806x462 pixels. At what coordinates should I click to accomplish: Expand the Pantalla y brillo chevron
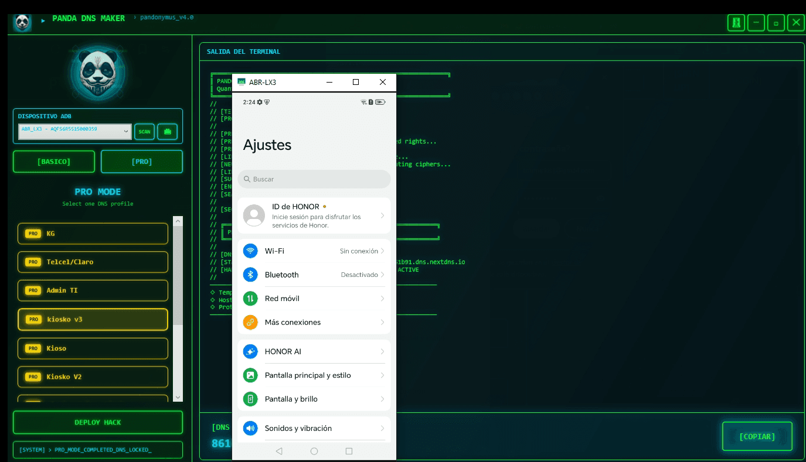pyautogui.click(x=382, y=399)
